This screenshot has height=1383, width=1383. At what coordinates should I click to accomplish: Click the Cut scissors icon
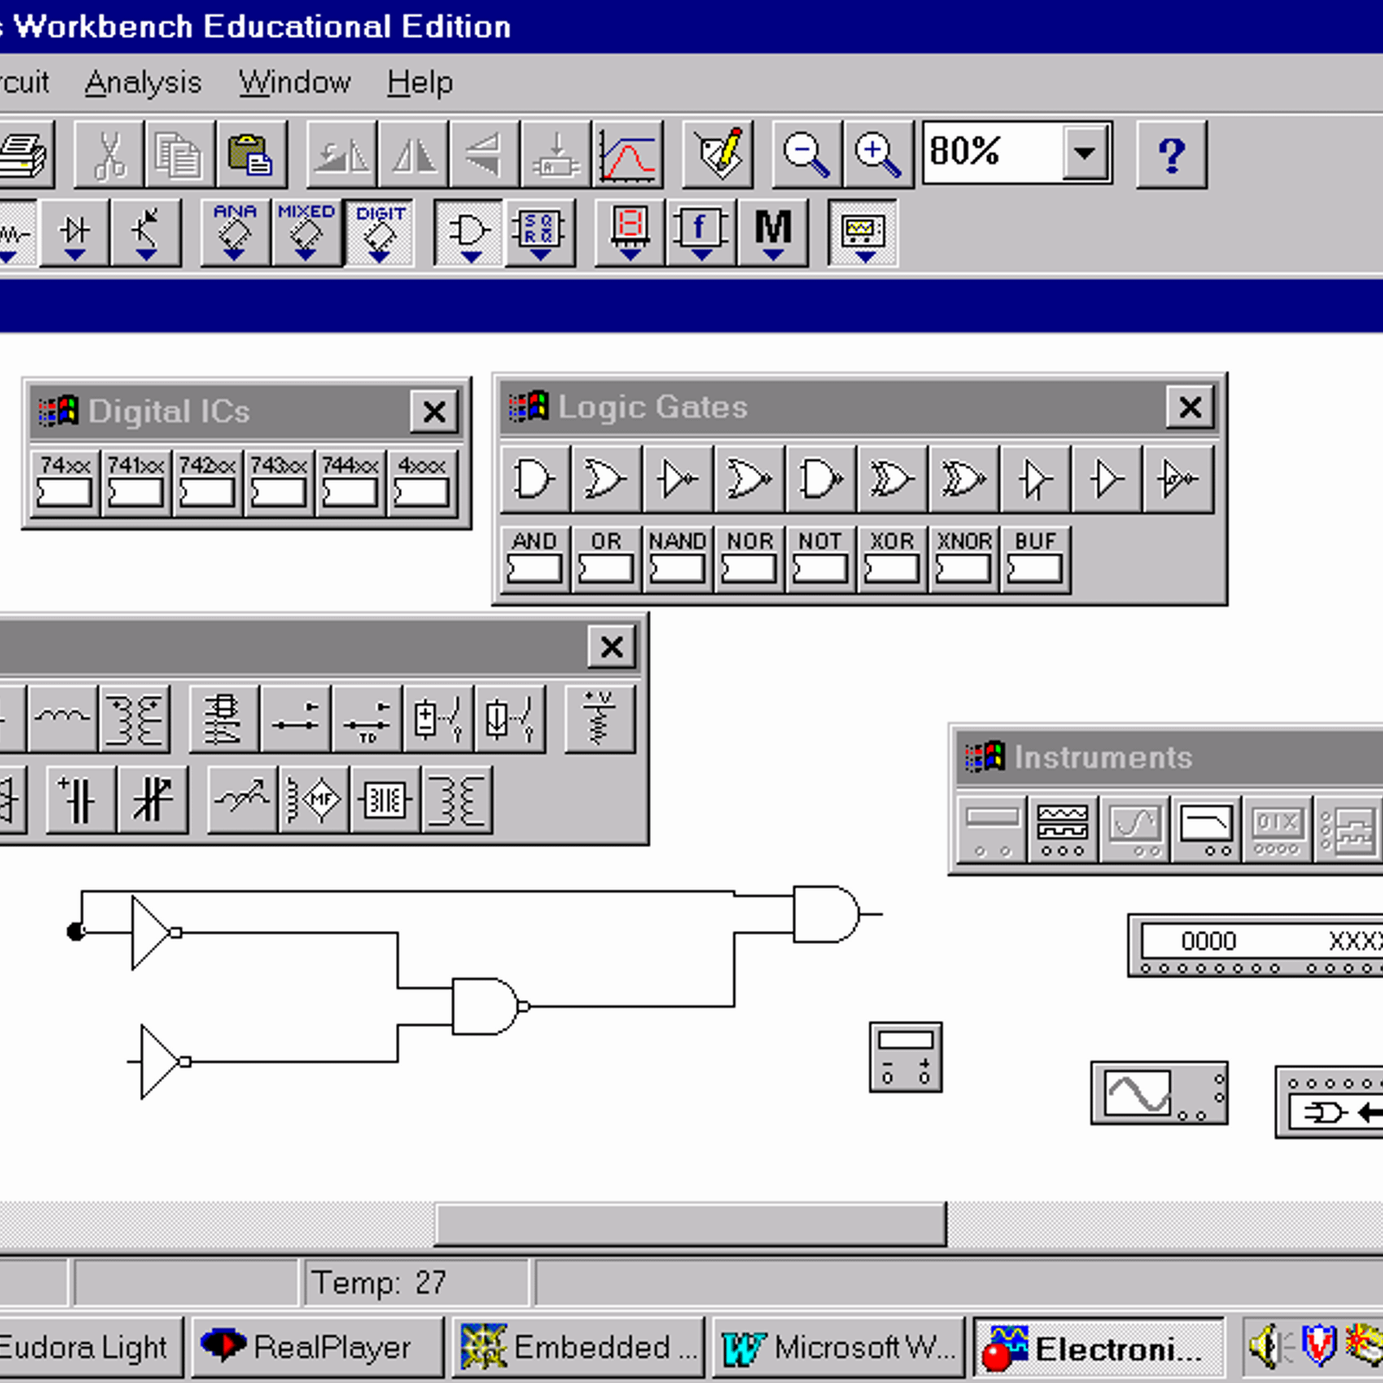point(109,155)
